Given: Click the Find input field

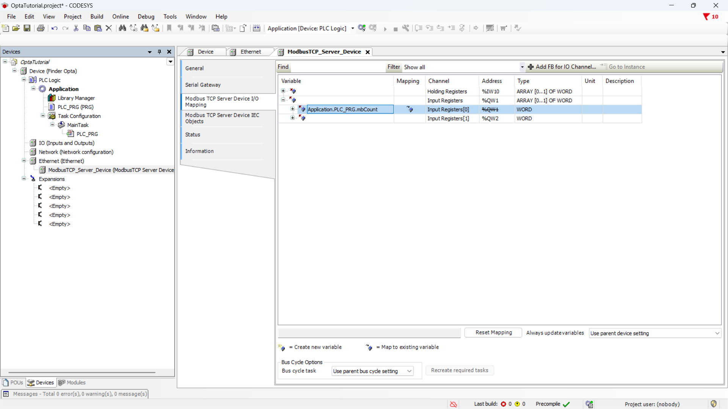Looking at the screenshot, I should pos(337,67).
